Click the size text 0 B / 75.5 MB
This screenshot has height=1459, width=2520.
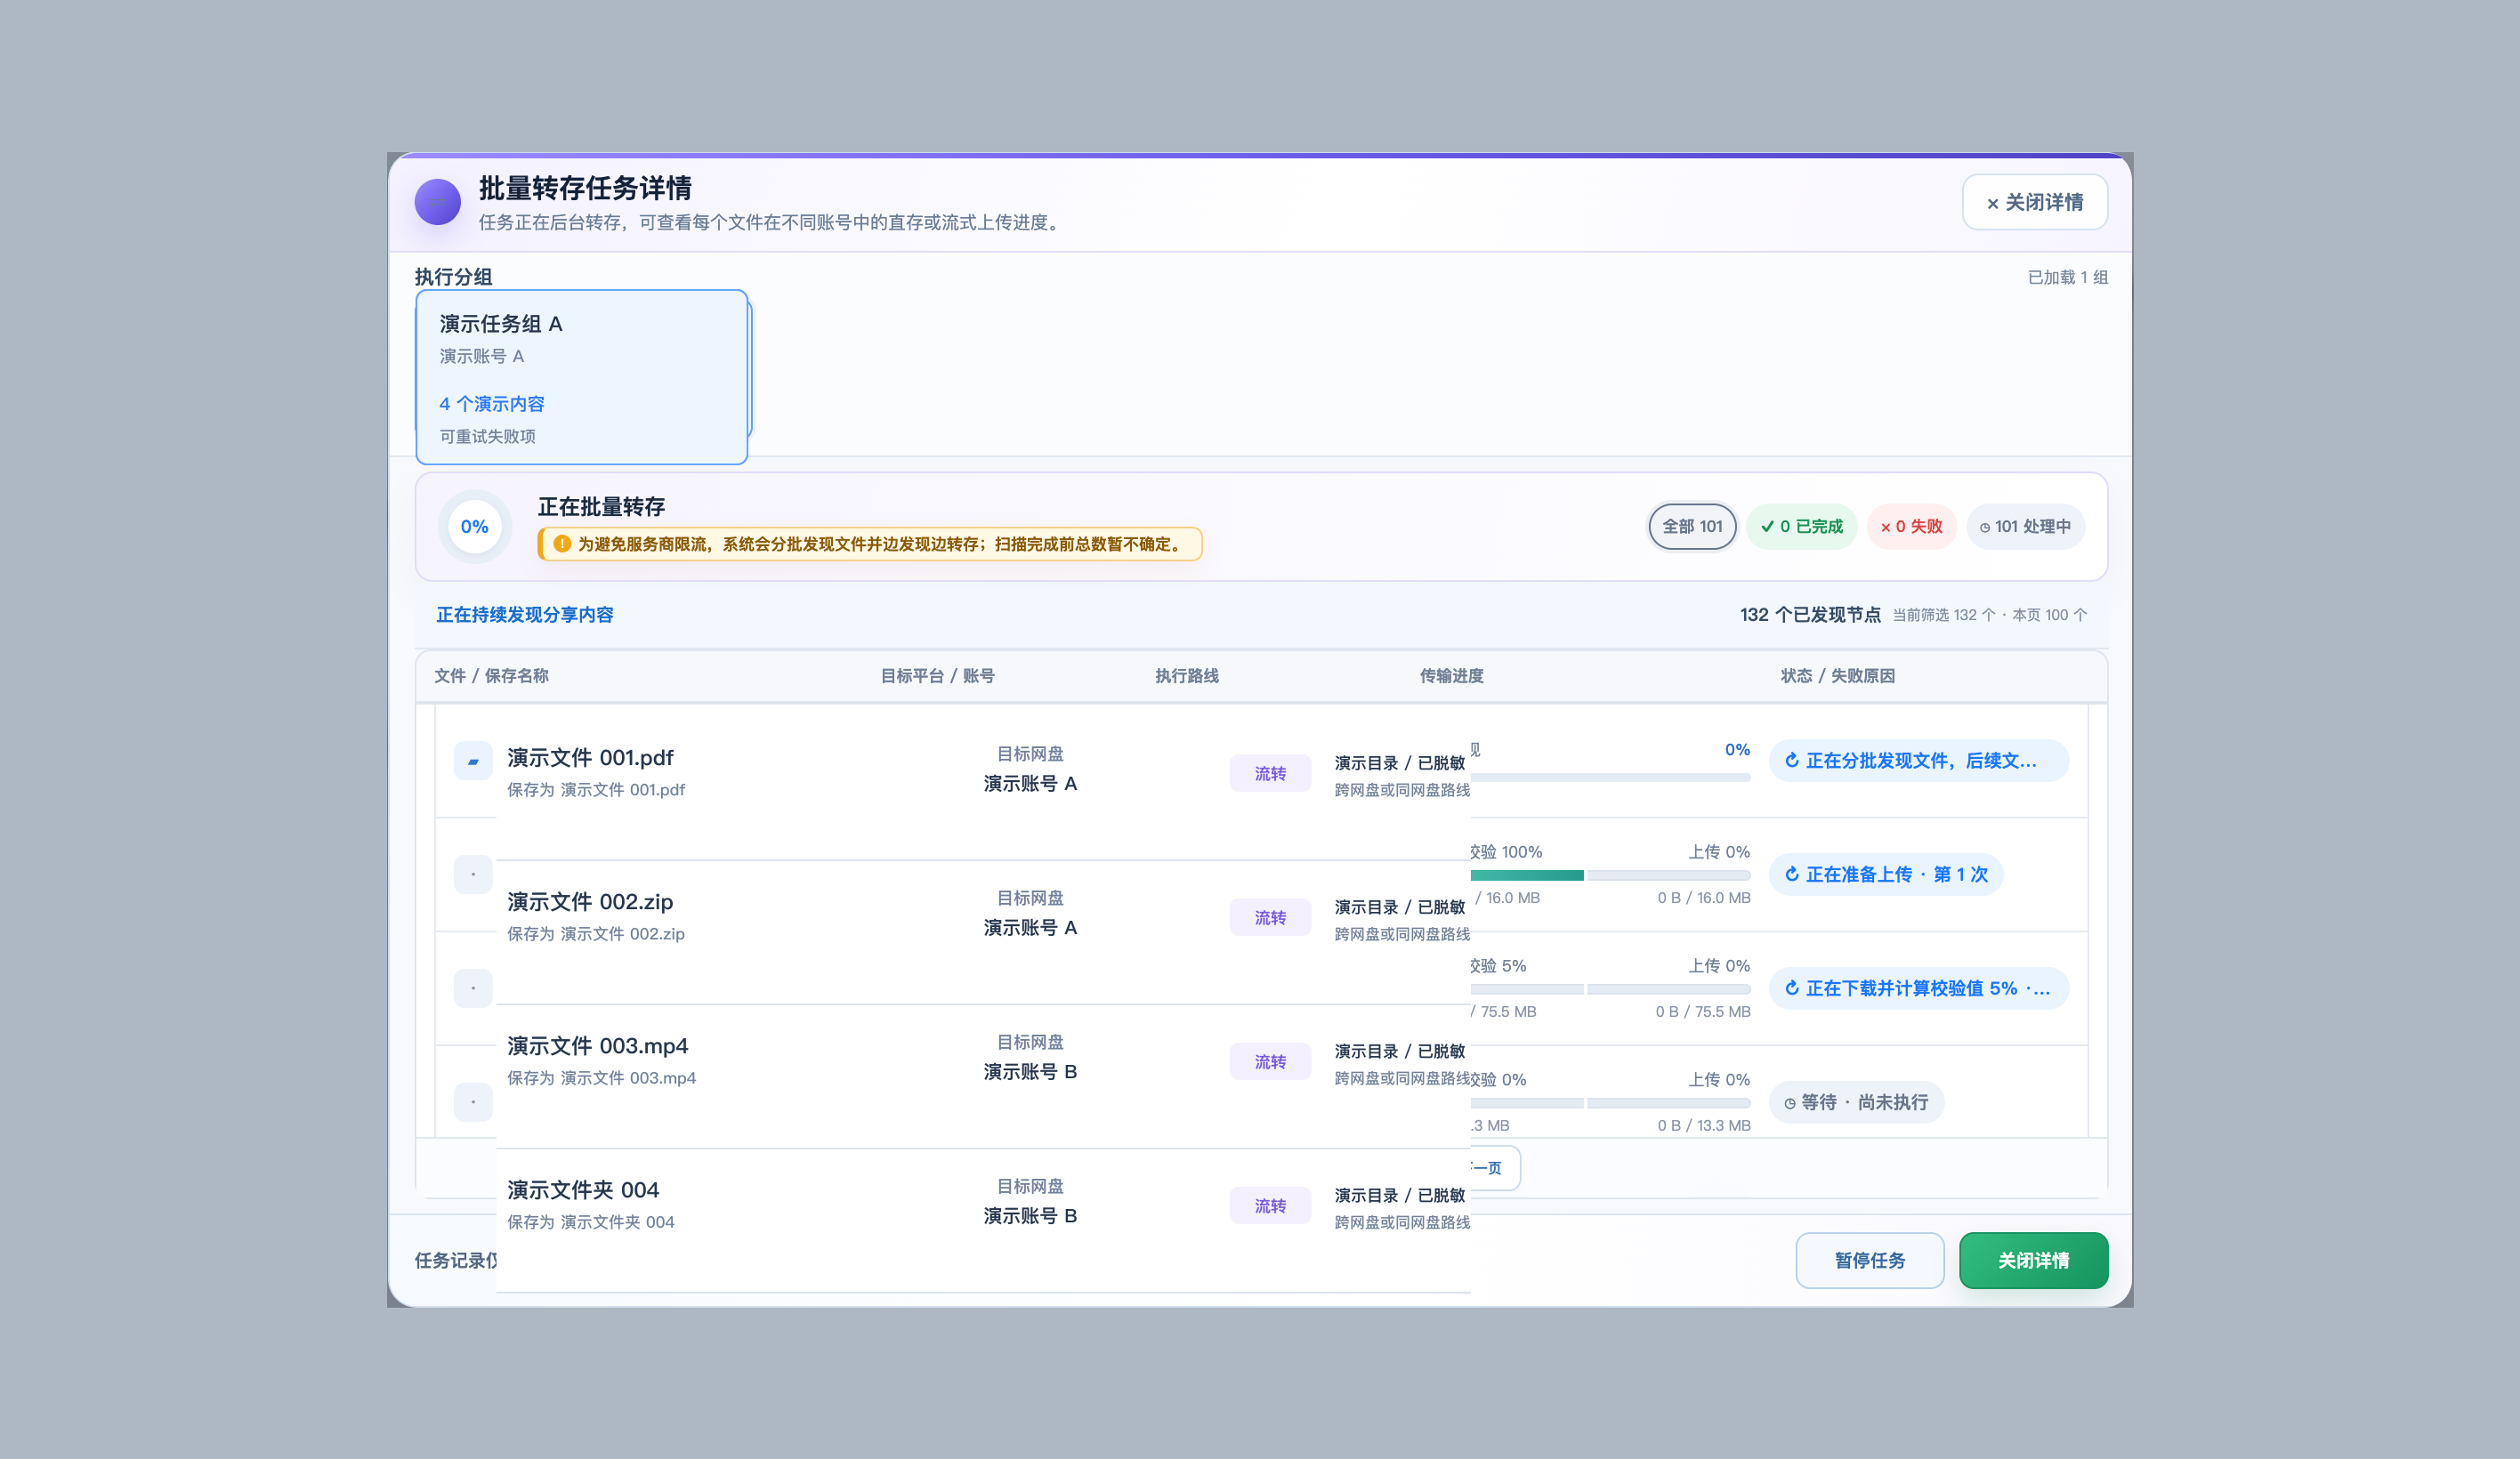coord(1703,1012)
